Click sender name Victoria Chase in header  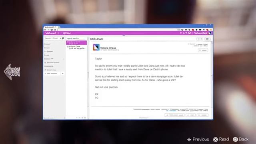108,48
